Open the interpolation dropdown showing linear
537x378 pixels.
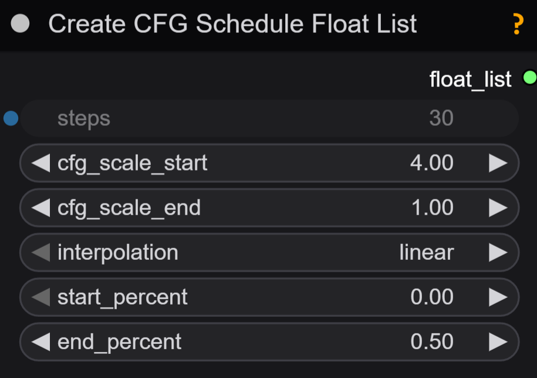click(269, 252)
